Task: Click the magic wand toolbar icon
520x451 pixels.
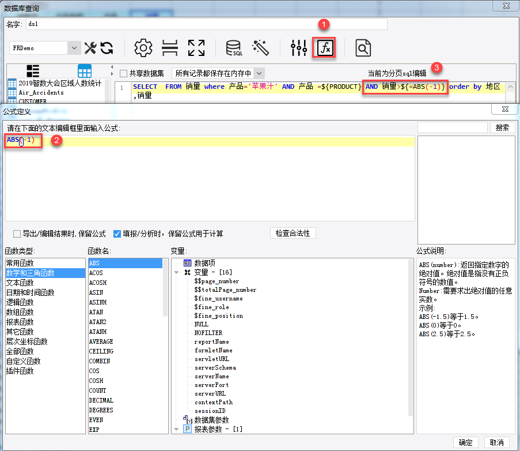Action: pyautogui.click(x=261, y=48)
